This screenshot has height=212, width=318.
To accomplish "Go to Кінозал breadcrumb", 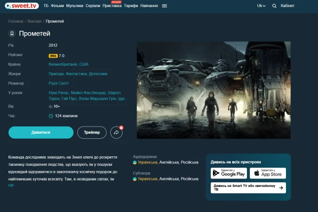I will 34,21.
